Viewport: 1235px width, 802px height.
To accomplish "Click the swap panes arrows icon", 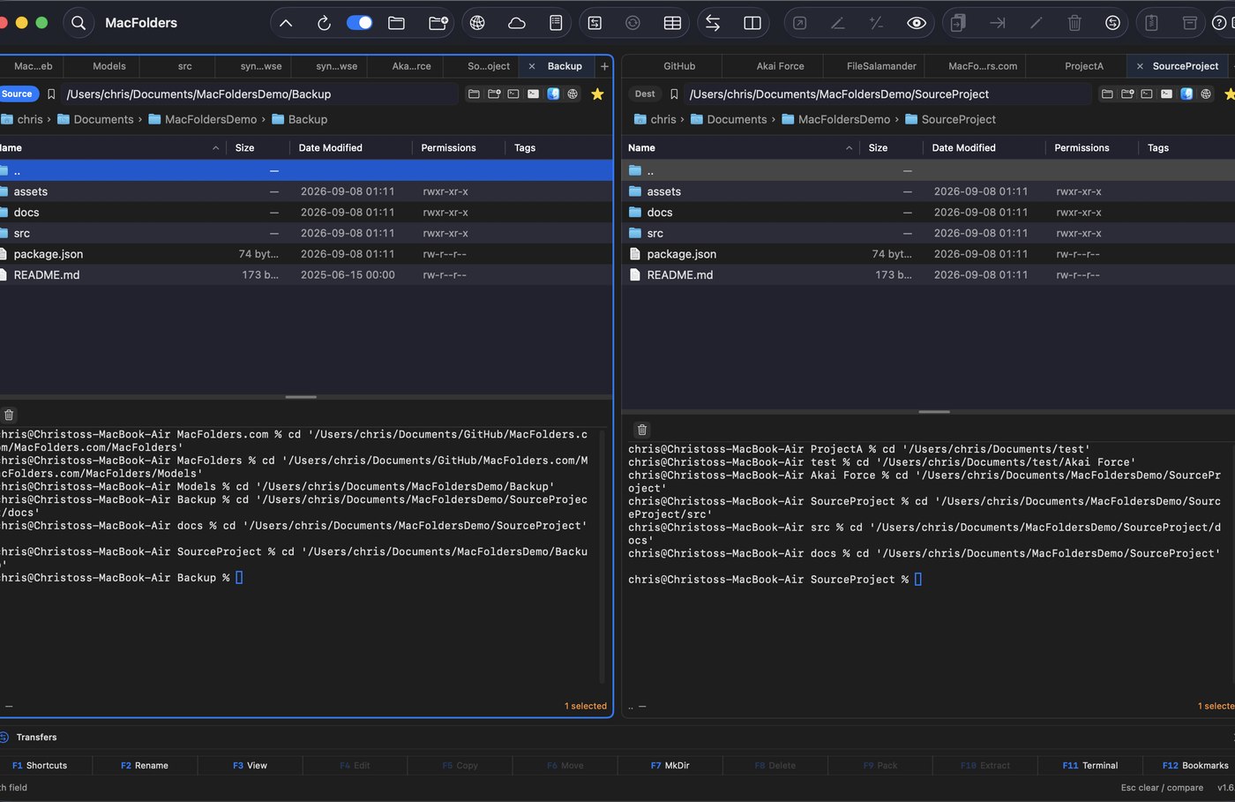I will (x=713, y=23).
